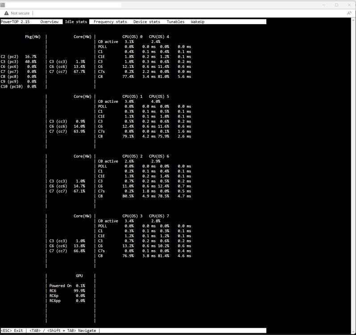The image size is (356, 335).
Task: Open the Device stats tab
Action: coord(147,22)
